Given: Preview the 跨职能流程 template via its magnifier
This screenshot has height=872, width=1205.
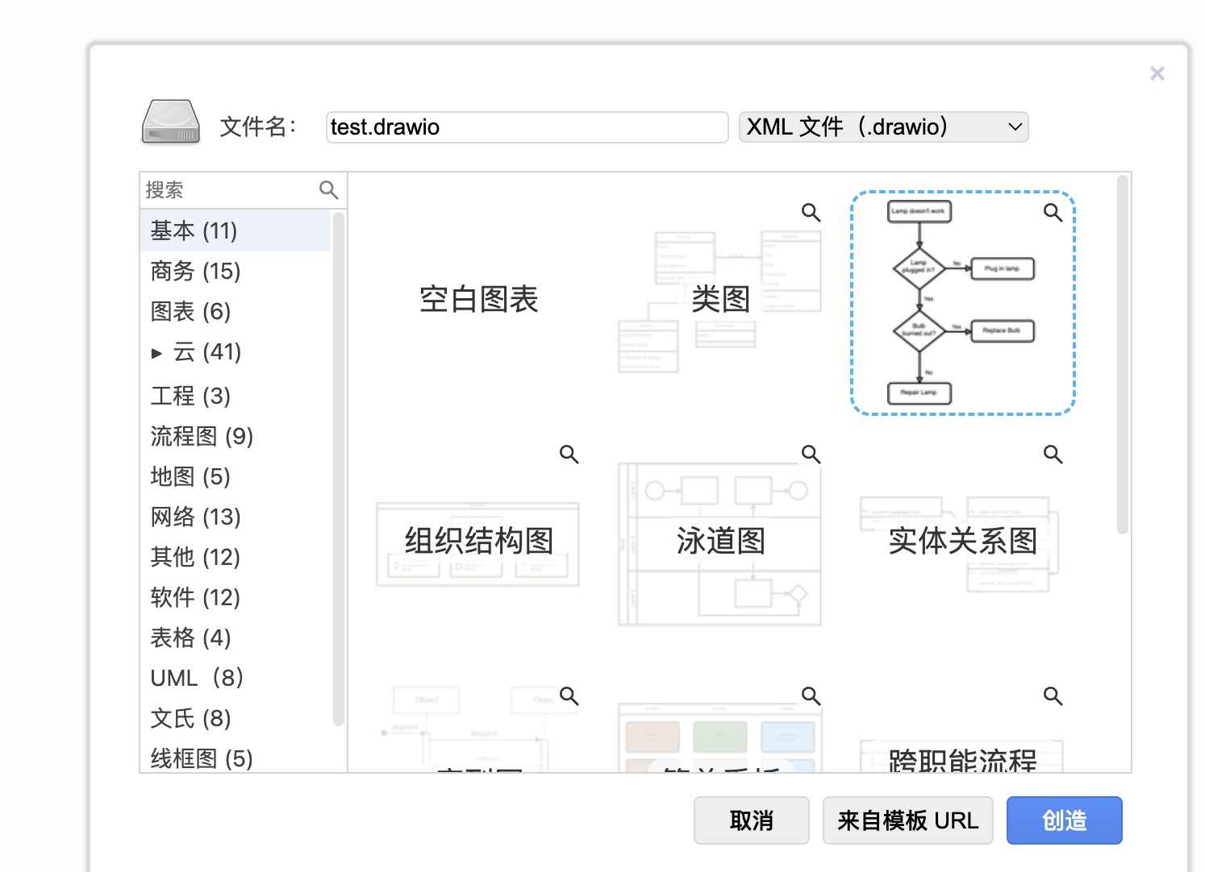Looking at the screenshot, I should click(x=1053, y=696).
